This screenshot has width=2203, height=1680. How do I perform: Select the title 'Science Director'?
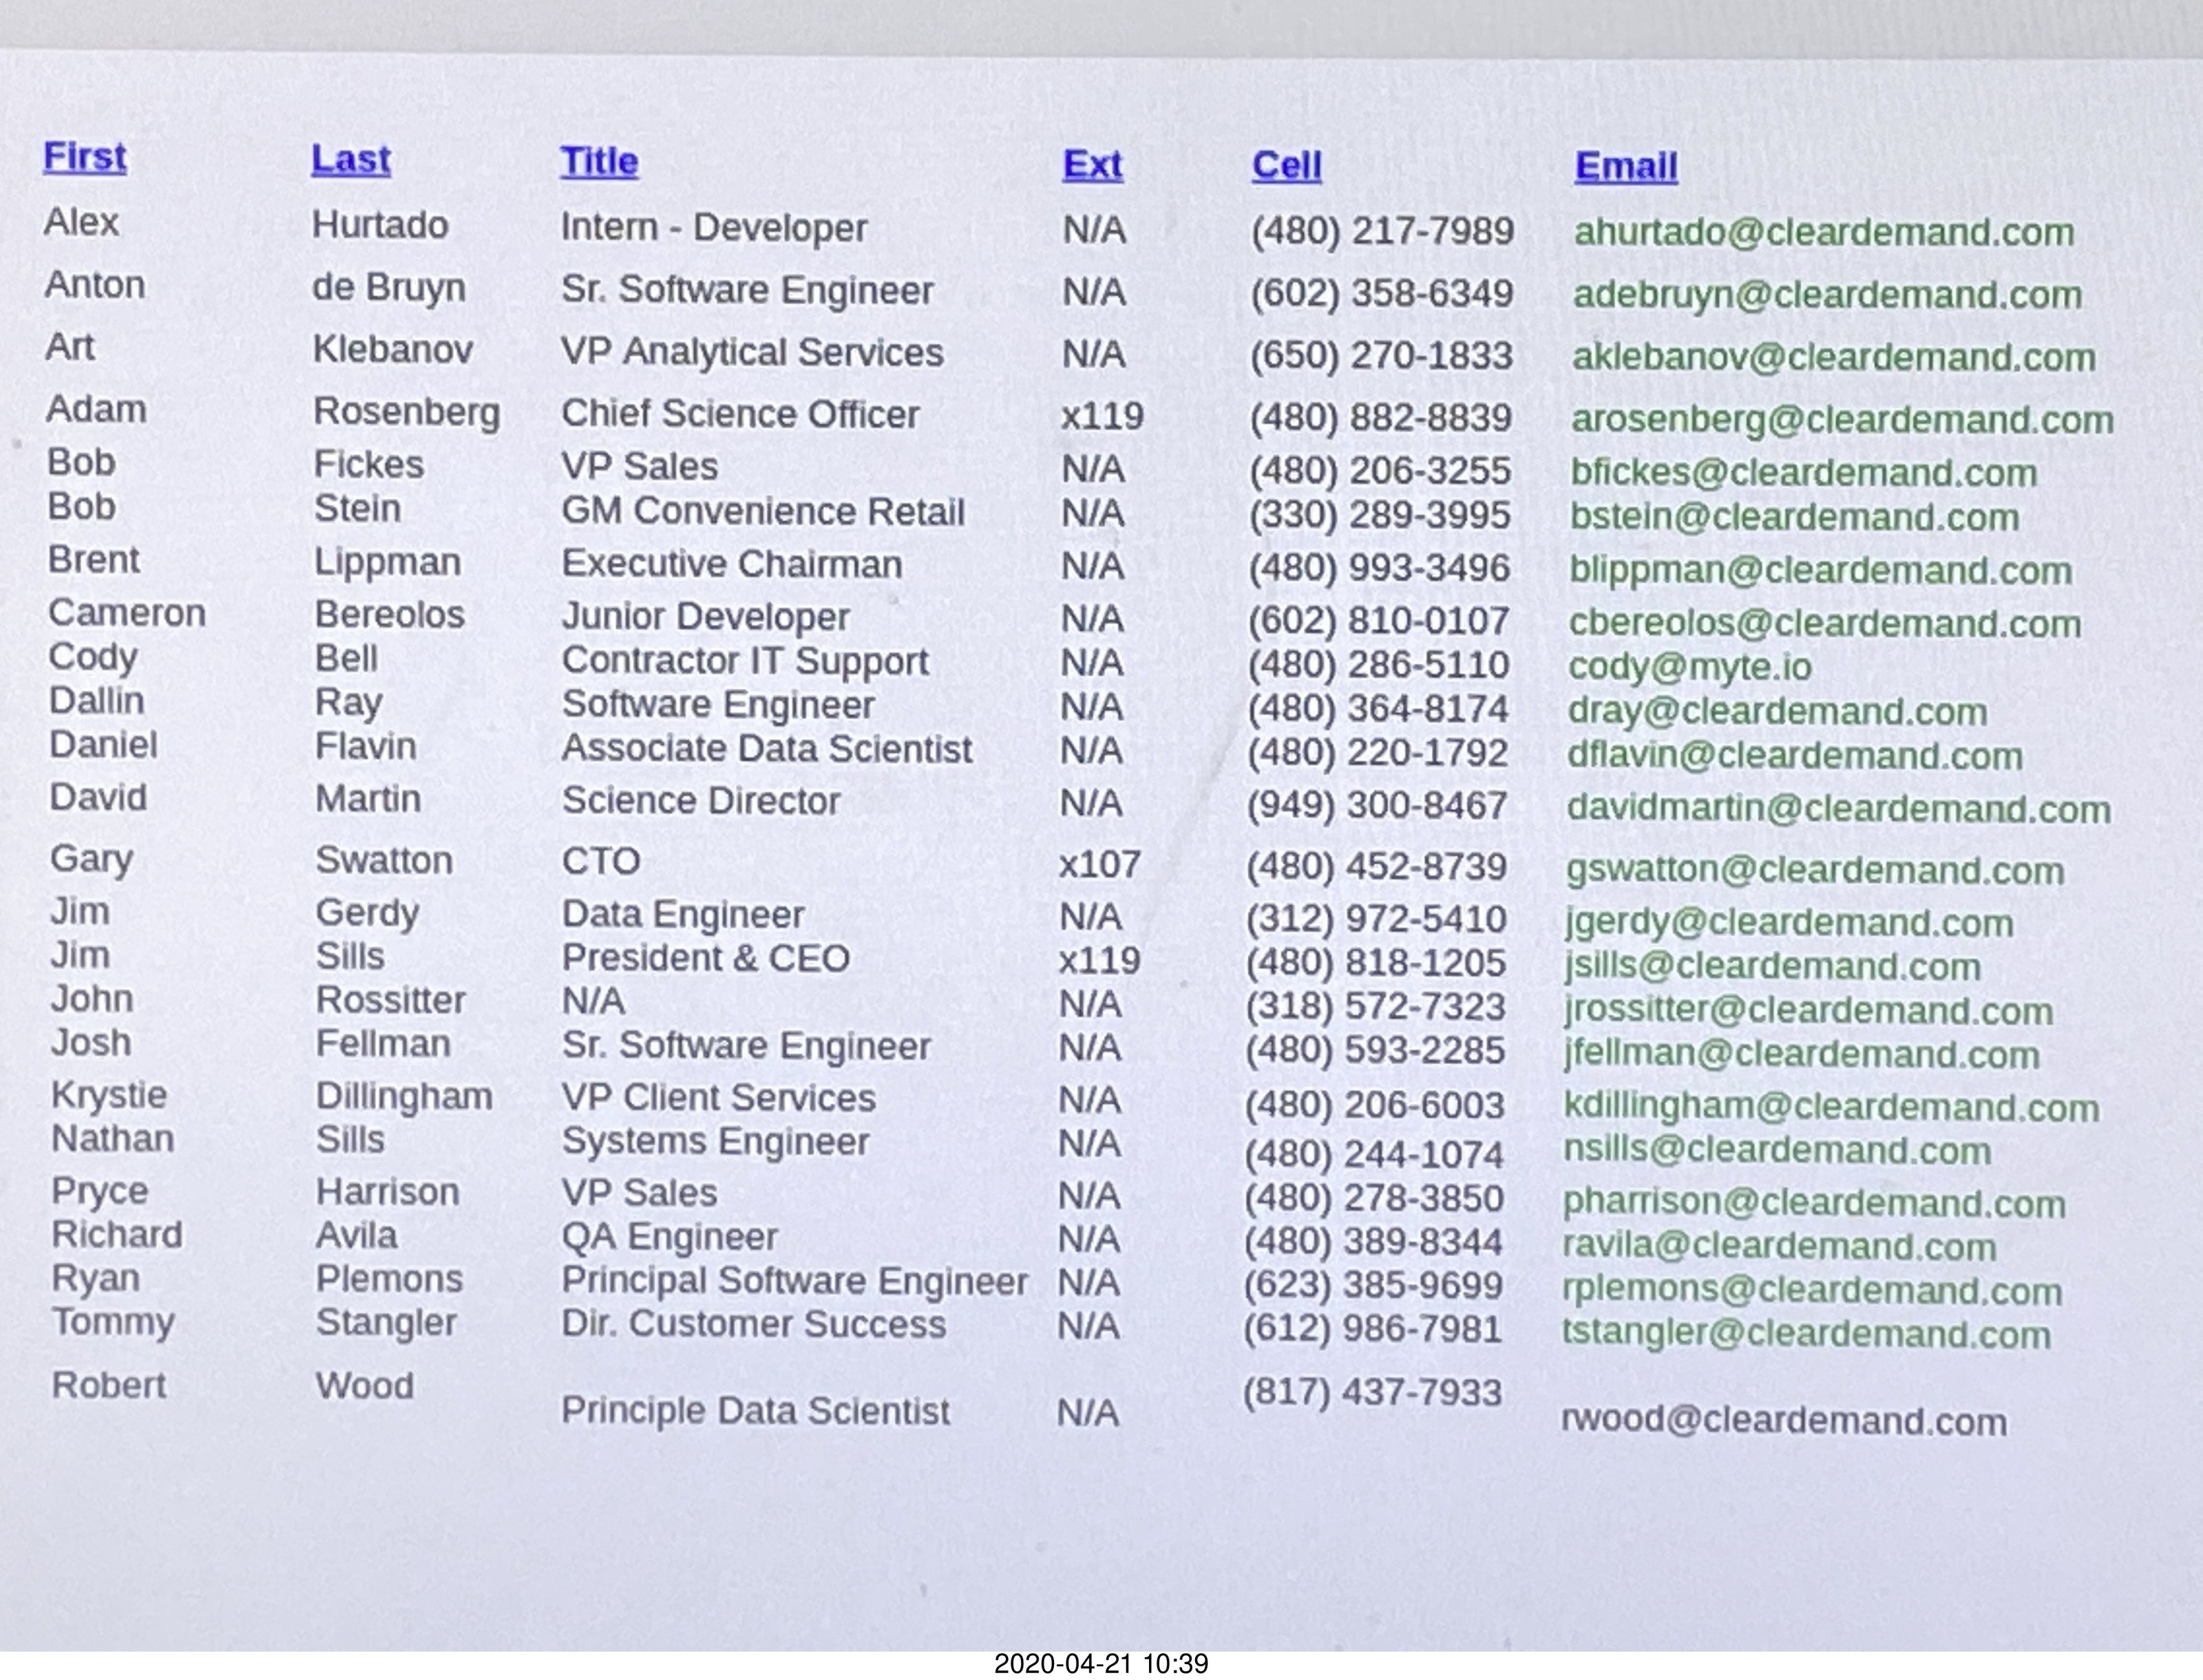[701, 801]
